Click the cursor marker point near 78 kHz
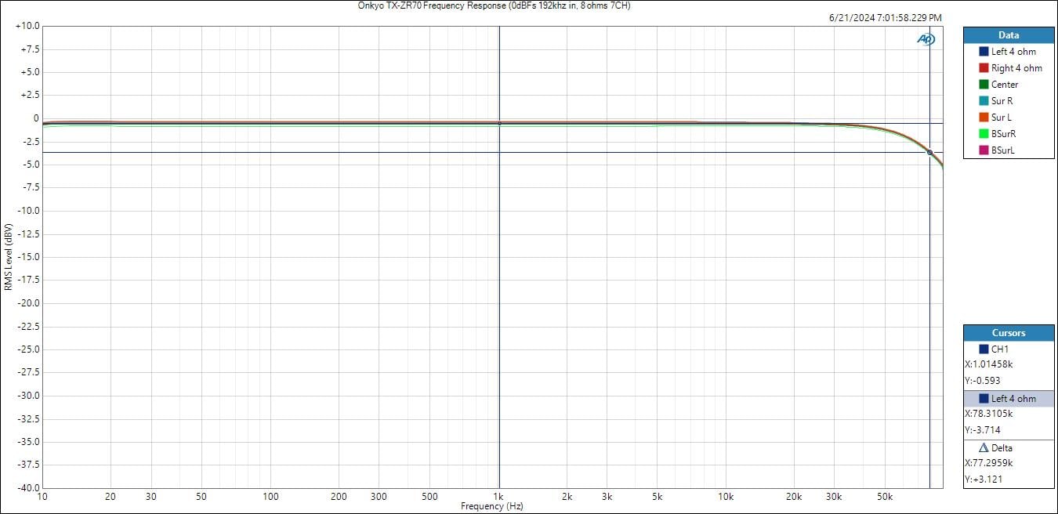Screen dimensions: 1058x514 click(929, 153)
